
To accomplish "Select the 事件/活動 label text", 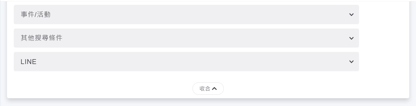I will (36, 15).
